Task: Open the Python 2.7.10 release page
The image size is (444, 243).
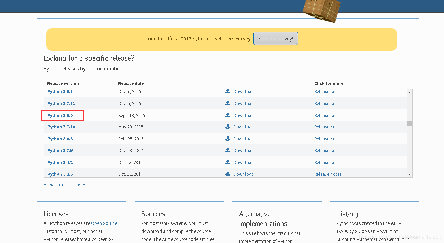Action: [61, 127]
